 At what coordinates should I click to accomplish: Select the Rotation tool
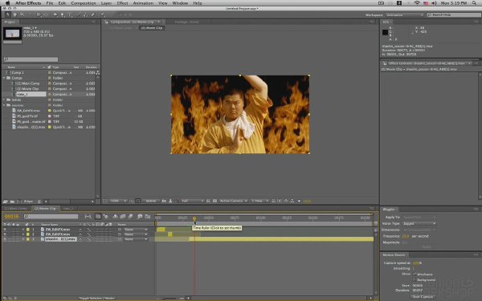click(x=31, y=14)
